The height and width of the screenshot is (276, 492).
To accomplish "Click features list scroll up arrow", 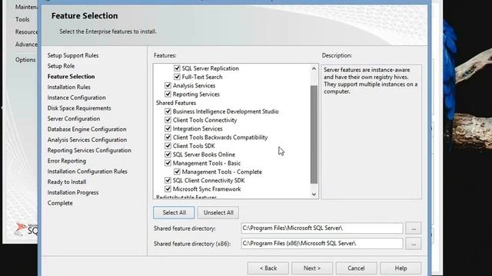I will [x=314, y=68].
